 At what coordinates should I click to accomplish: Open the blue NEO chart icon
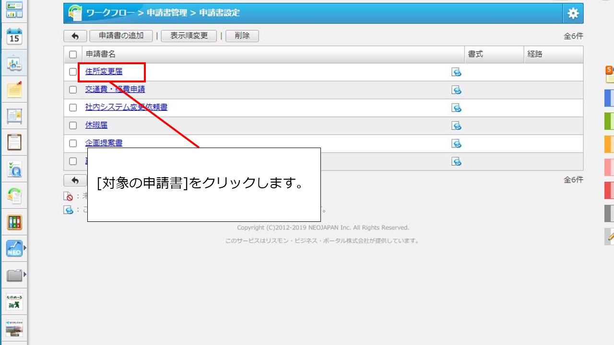(14, 248)
